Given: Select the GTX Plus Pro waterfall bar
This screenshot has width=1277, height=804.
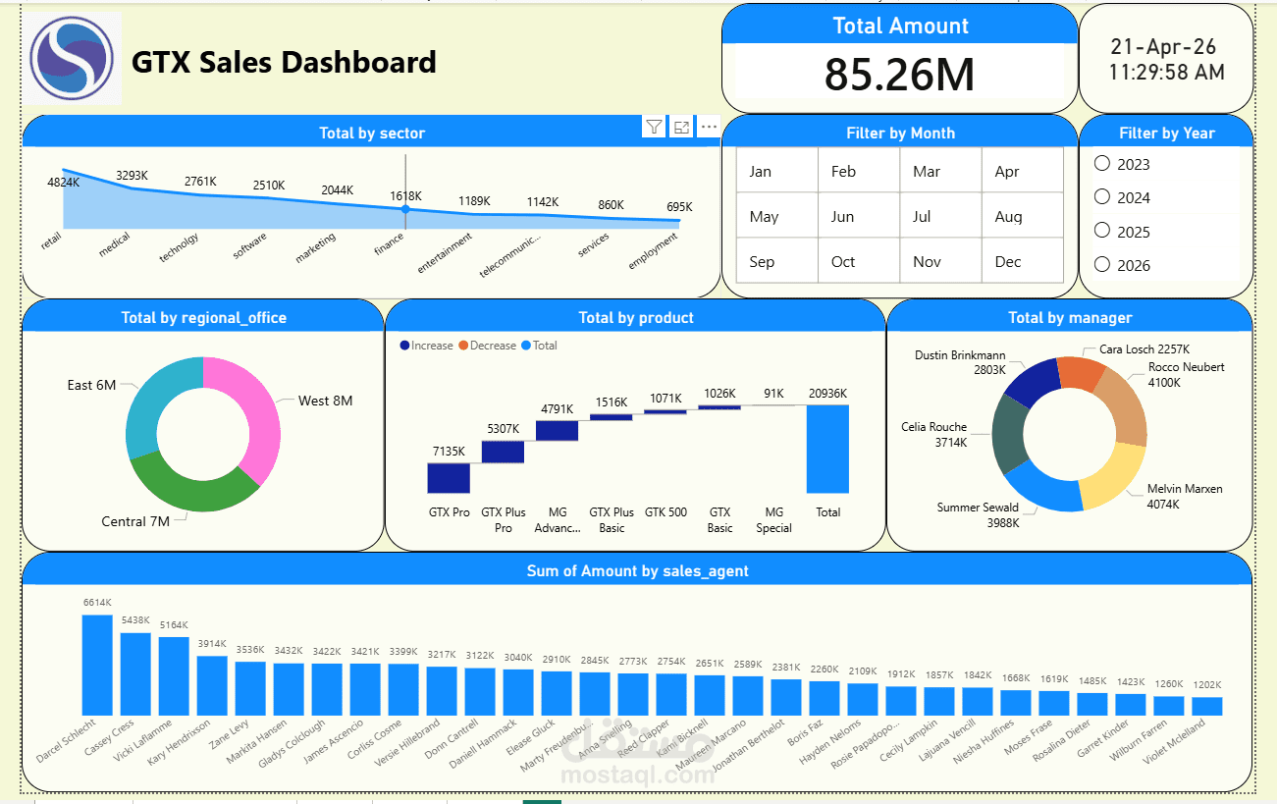Looking at the screenshot, I should (x=503, y=452).
